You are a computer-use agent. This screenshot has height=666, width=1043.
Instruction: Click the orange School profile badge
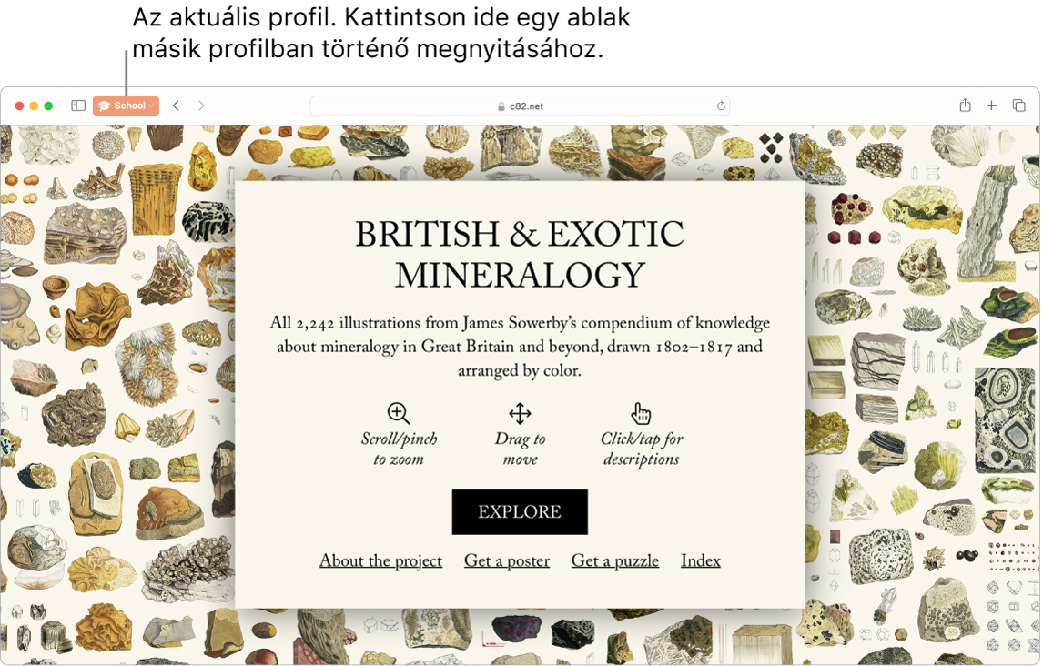coord(126,105)
